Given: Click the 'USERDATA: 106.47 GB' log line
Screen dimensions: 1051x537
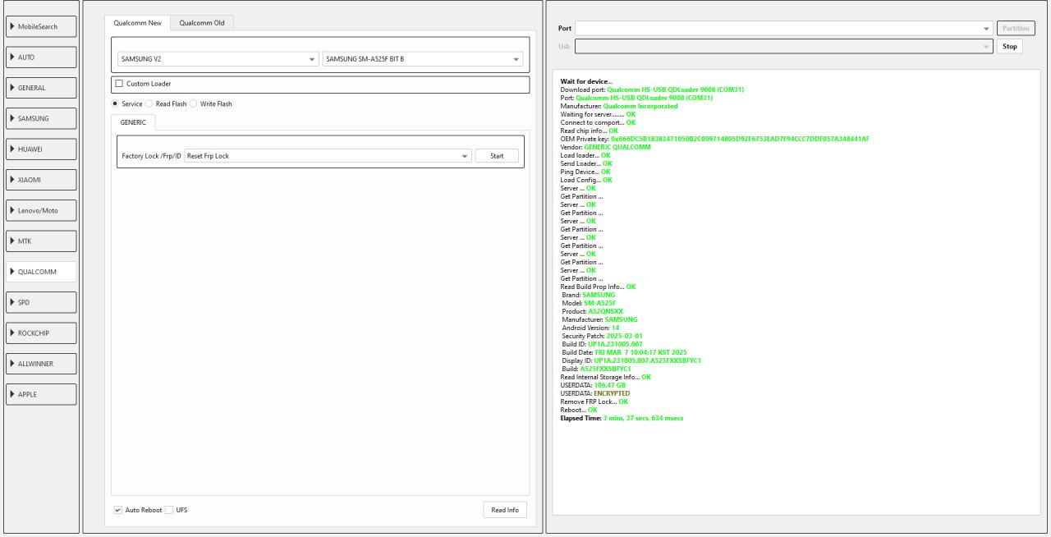Looking at the screenshot, I should [x=593, y=385].
